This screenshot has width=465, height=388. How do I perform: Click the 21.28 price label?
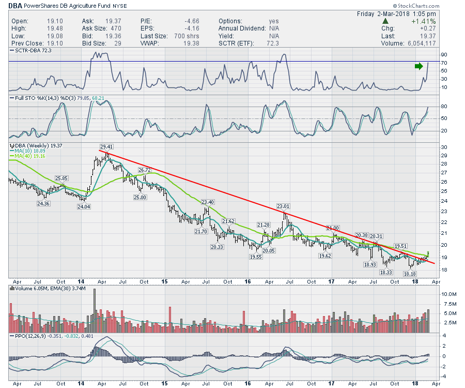263,225
